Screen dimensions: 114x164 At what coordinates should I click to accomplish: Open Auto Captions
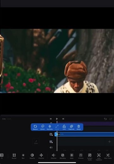click(99, 157)
